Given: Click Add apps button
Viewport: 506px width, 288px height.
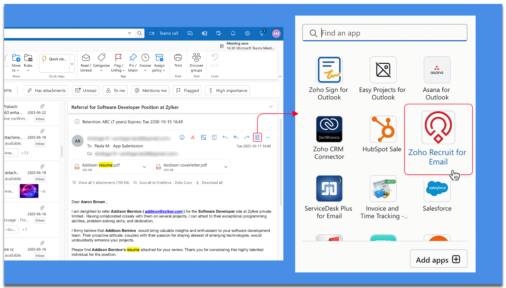Looking at the screenshot, I should (x=438, y=259).
